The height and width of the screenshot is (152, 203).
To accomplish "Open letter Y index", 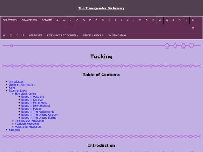I will [x=17, y=35].
